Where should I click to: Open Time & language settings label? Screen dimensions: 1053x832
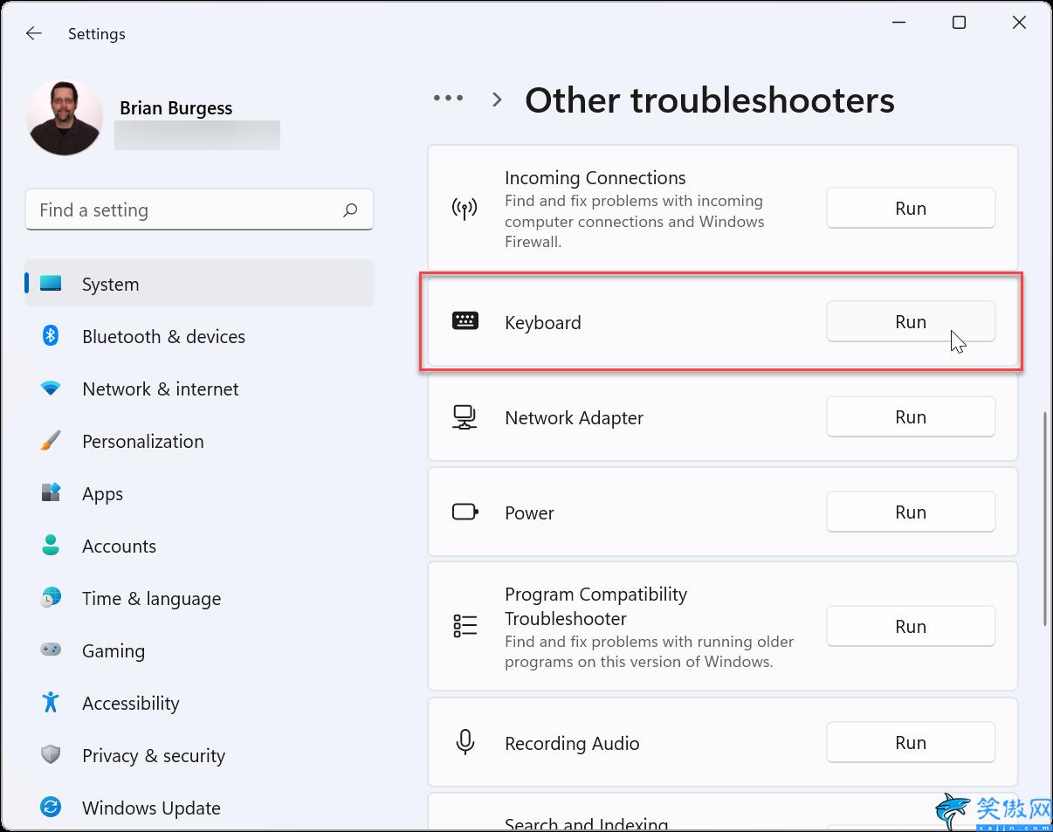pyautogui.click(x=151, y=599)
